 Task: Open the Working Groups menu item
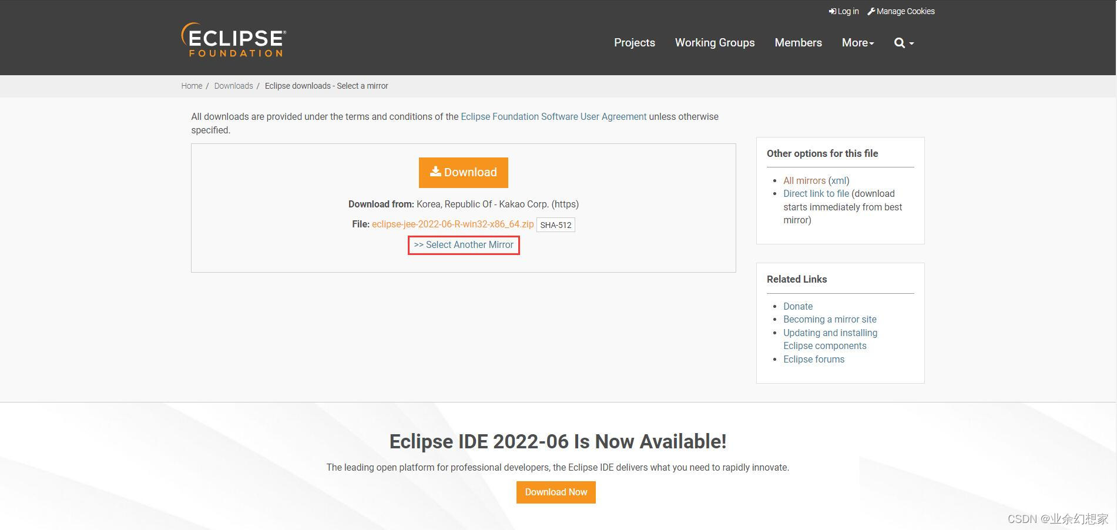[x=715, y=42]
